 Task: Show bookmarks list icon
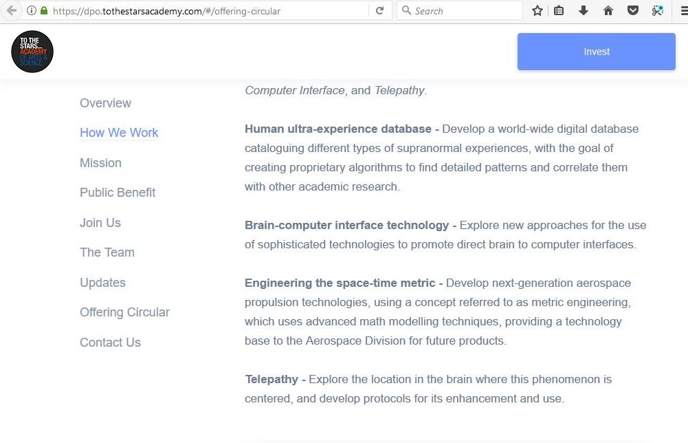(559, 11)
